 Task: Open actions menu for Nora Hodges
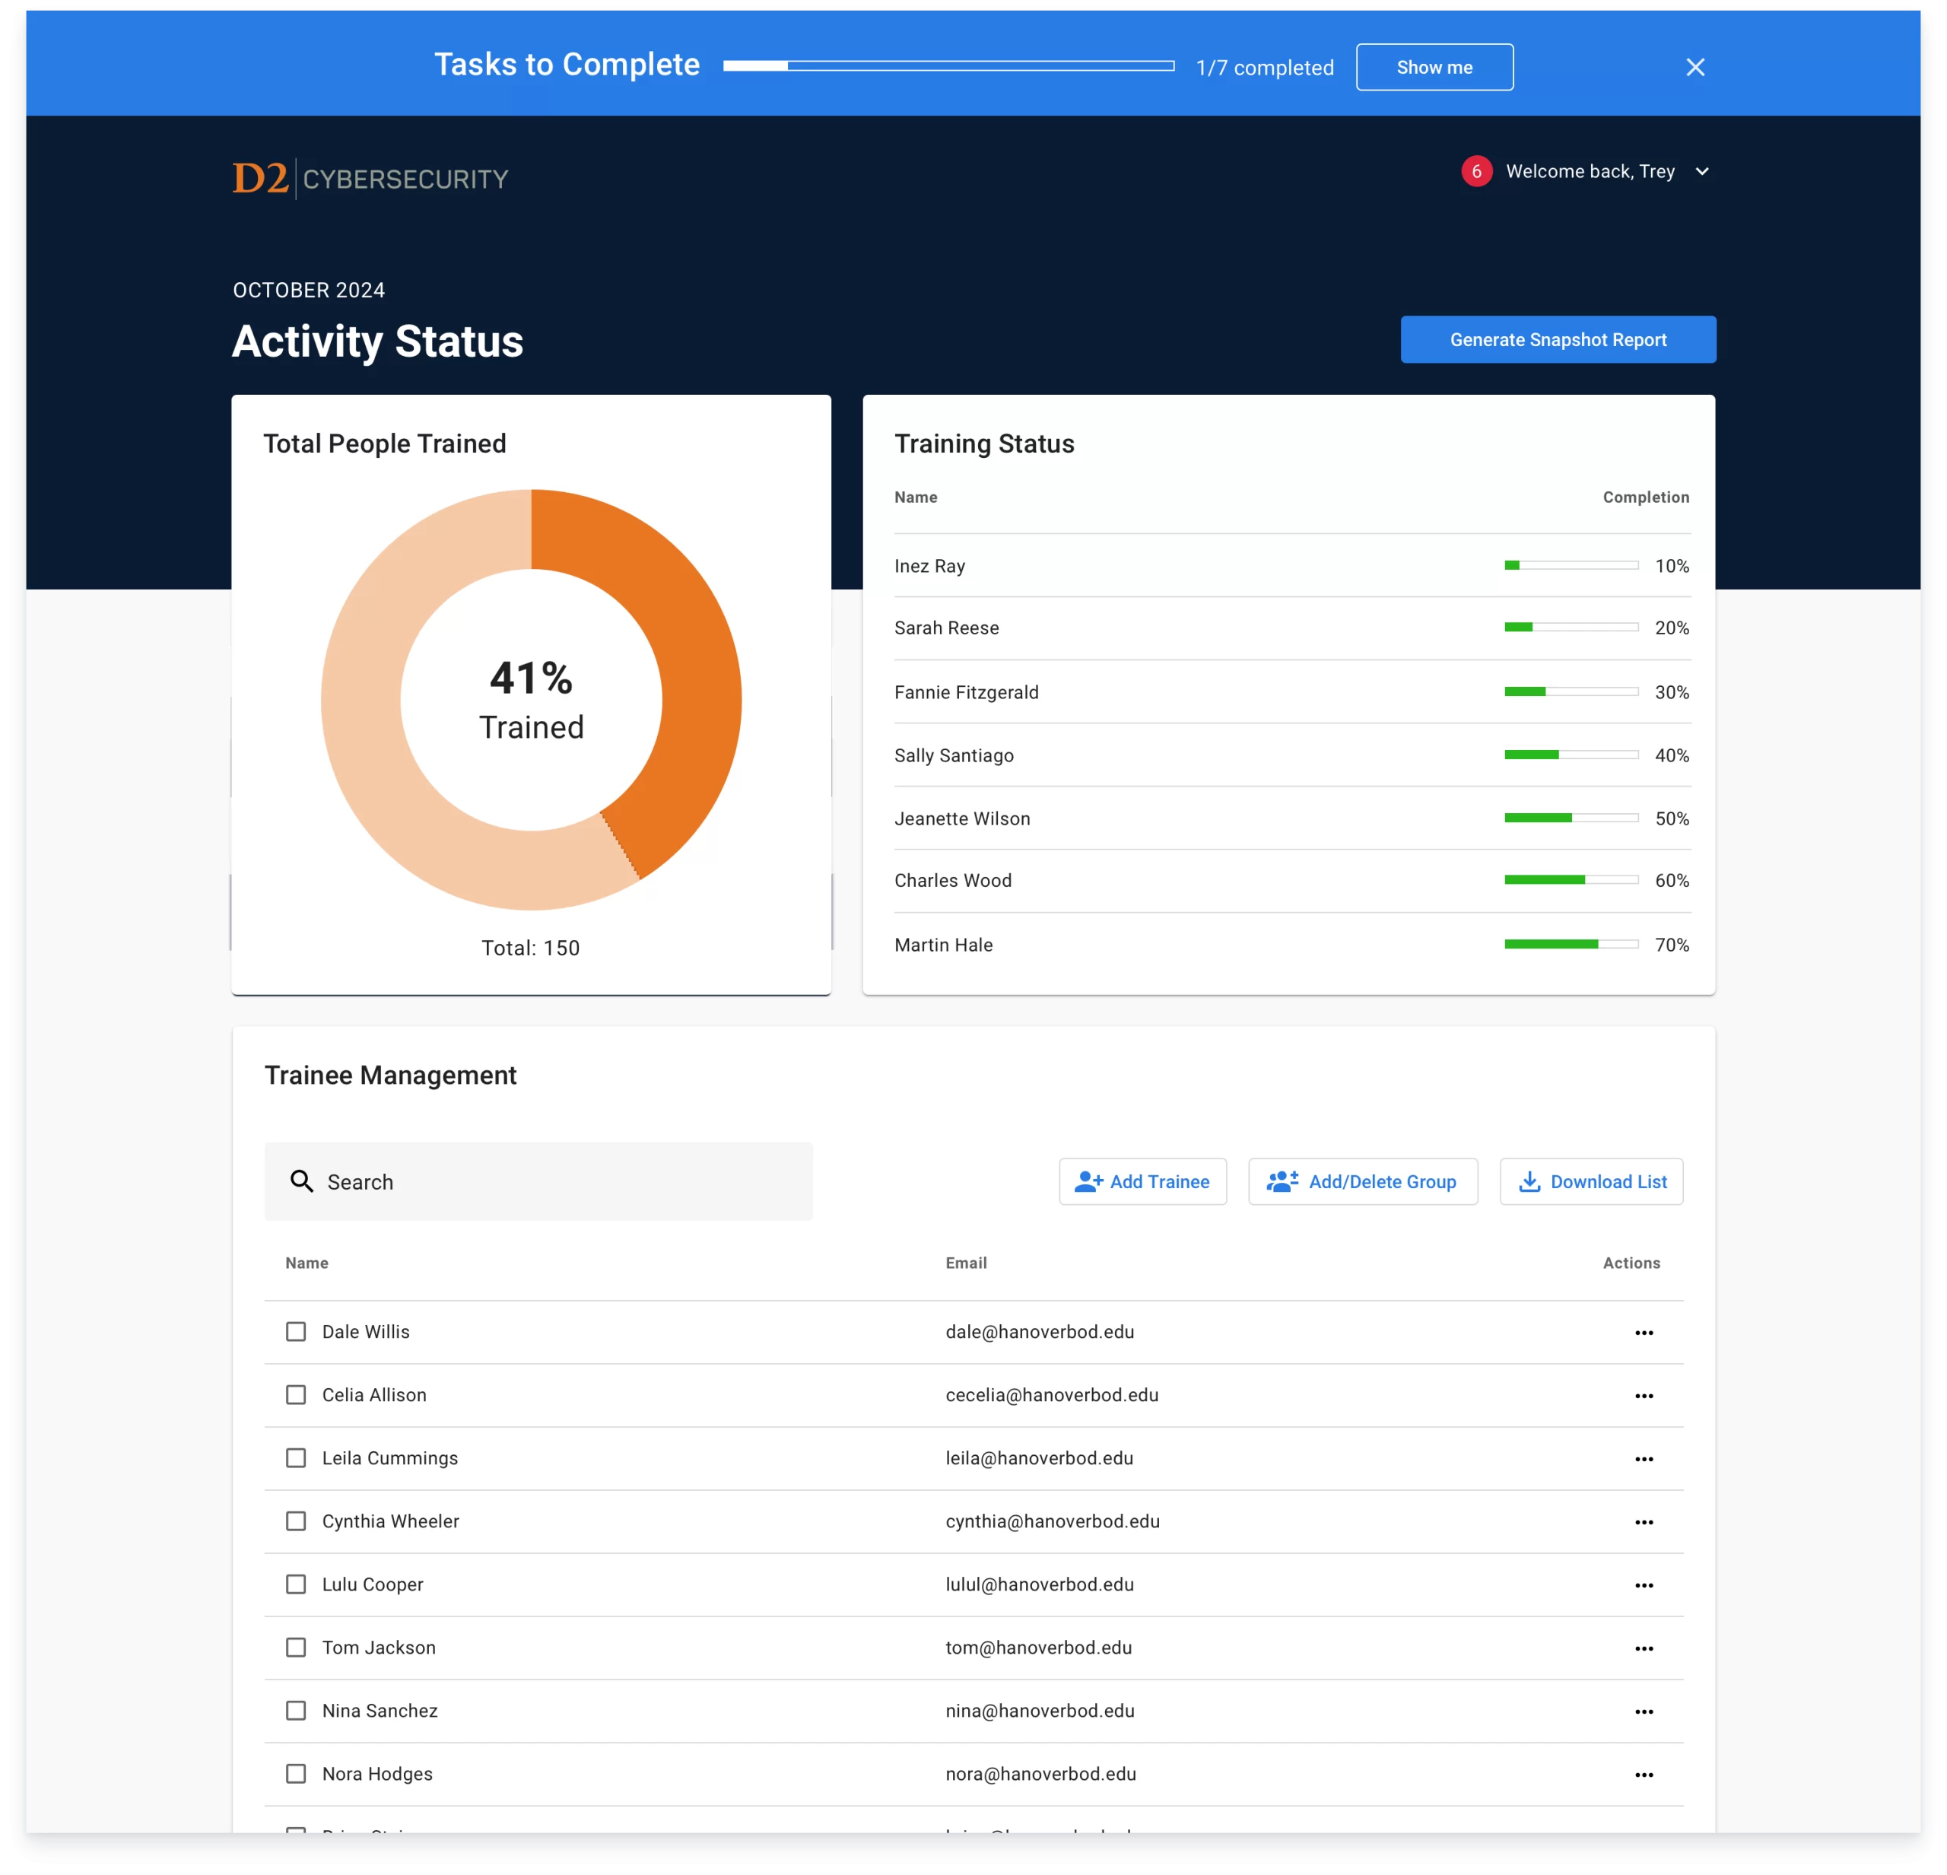click(x=1643, y=1774)
